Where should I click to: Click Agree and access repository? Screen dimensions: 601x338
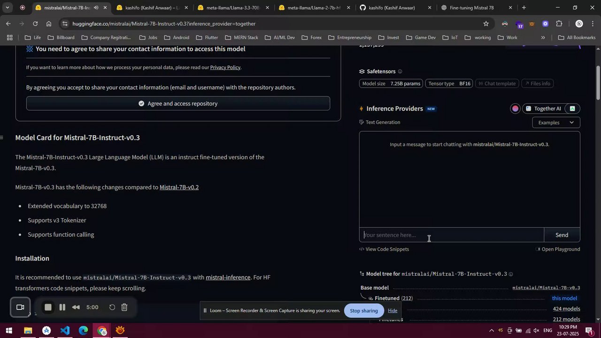(178, 103)
